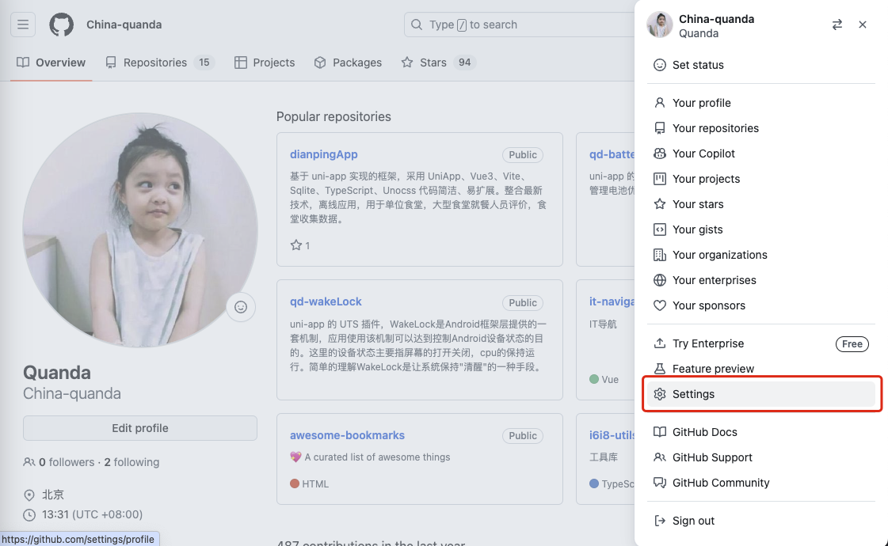Click the Edit profile button

[x=140, y=428]
